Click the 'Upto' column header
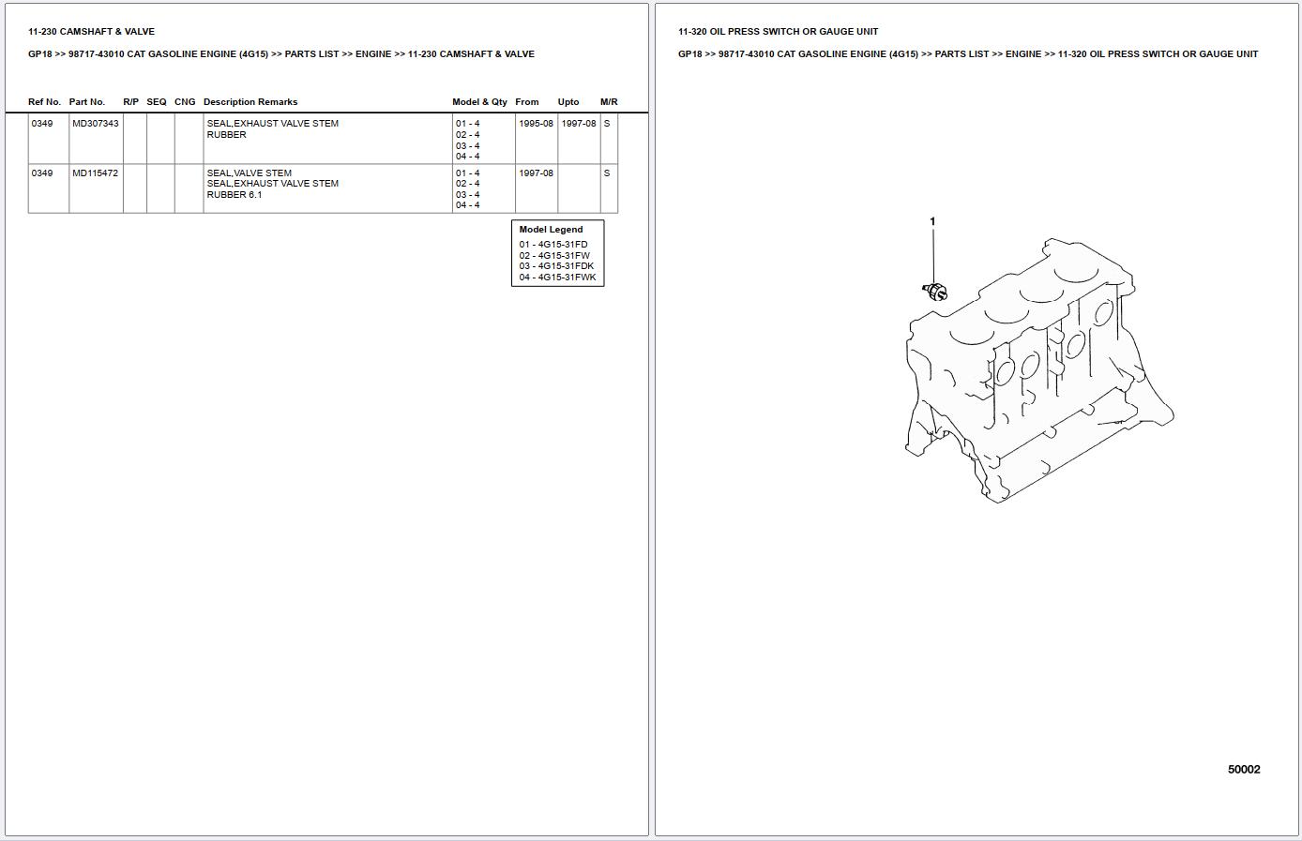Image resolution: width=1302 pixels, height=841 pixels. click(x=568, y=102)
